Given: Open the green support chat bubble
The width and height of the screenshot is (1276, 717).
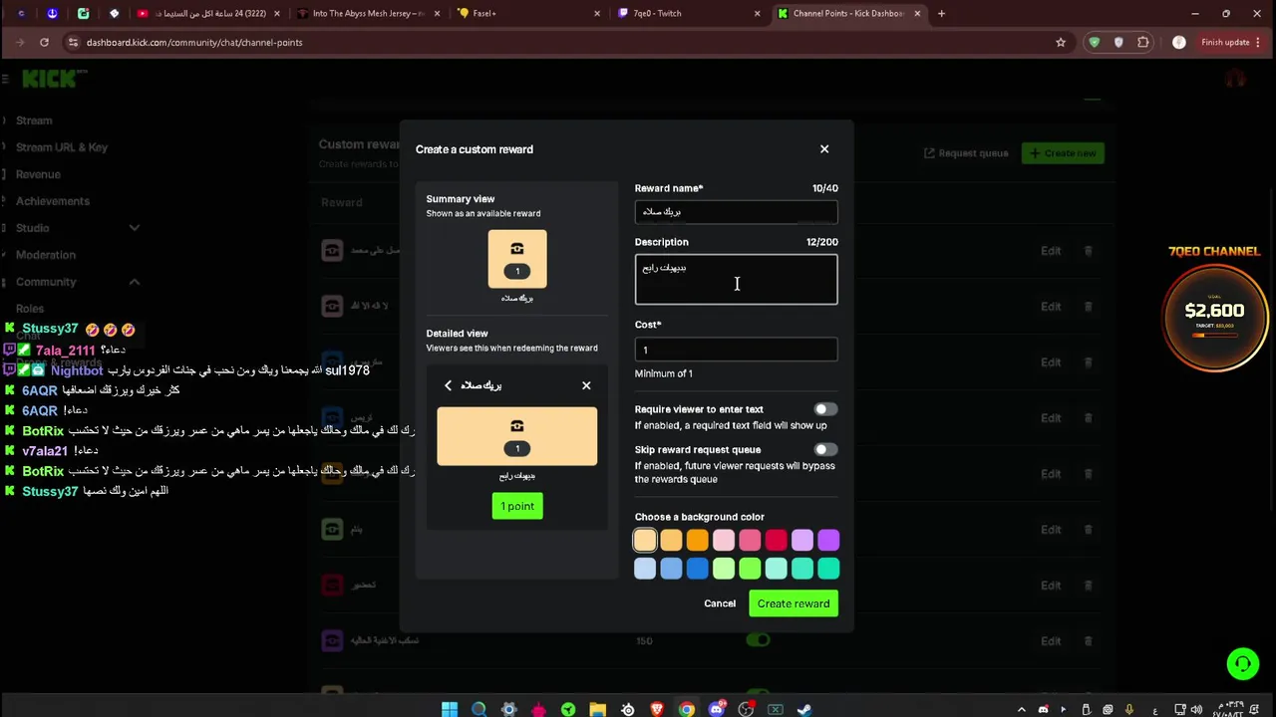Looking at the screenshot, I should [1242, 663].
